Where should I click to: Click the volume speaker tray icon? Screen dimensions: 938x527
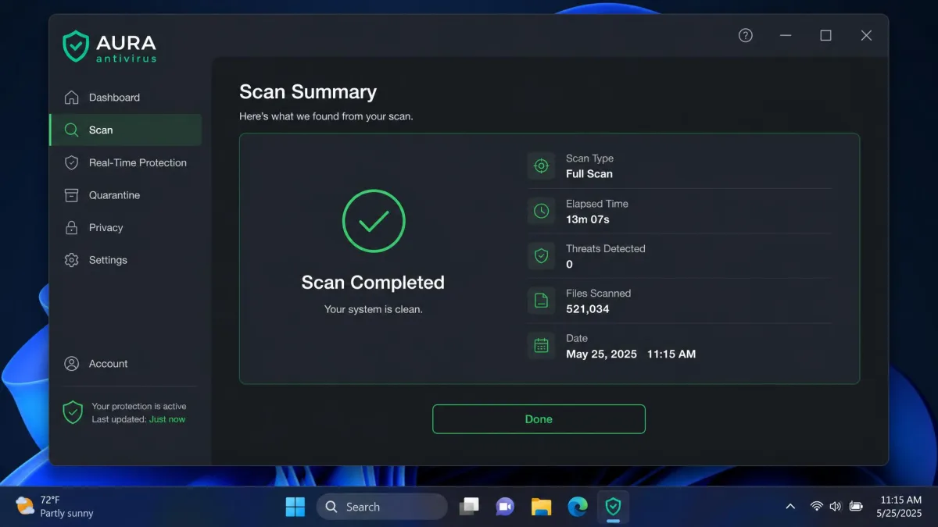point(836,507)
